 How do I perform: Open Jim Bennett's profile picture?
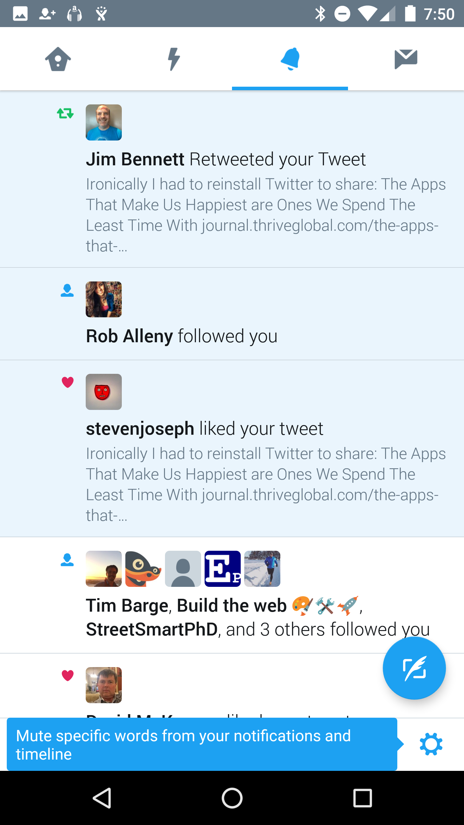click(104, 122)
